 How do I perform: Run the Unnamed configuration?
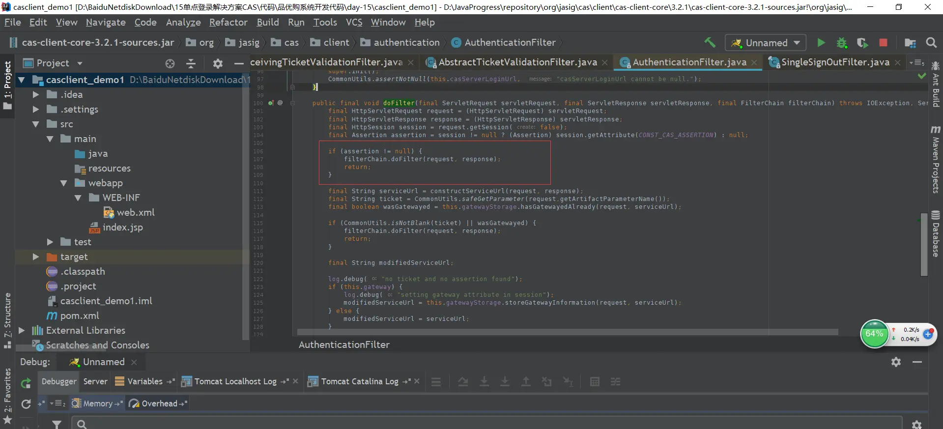821,43
